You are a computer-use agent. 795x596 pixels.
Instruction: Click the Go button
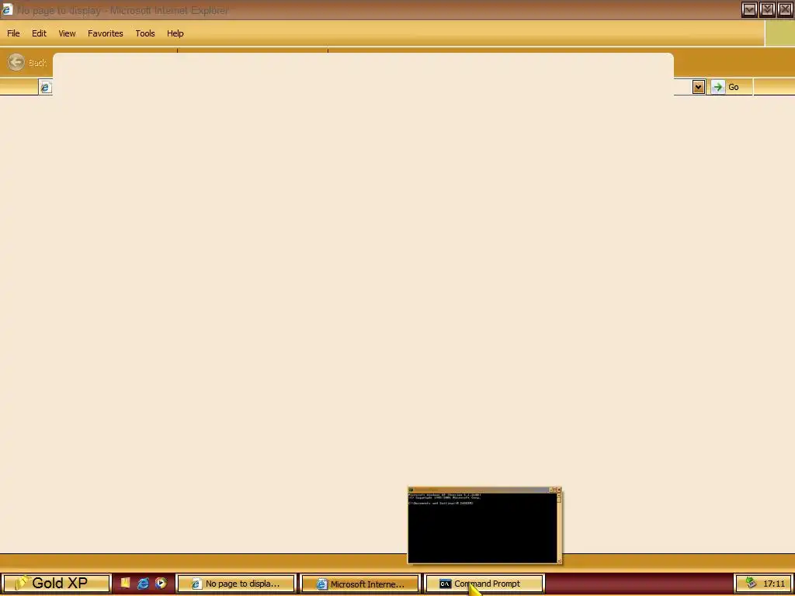click(x=726, y=87)
